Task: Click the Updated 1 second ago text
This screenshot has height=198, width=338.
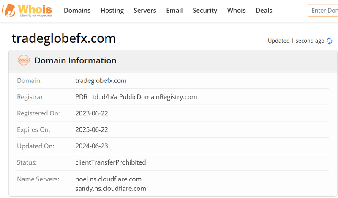Action: (x=296, y=41)
